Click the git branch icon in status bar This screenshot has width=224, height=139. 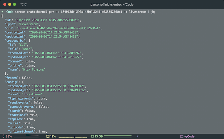[x=137, y=136]
